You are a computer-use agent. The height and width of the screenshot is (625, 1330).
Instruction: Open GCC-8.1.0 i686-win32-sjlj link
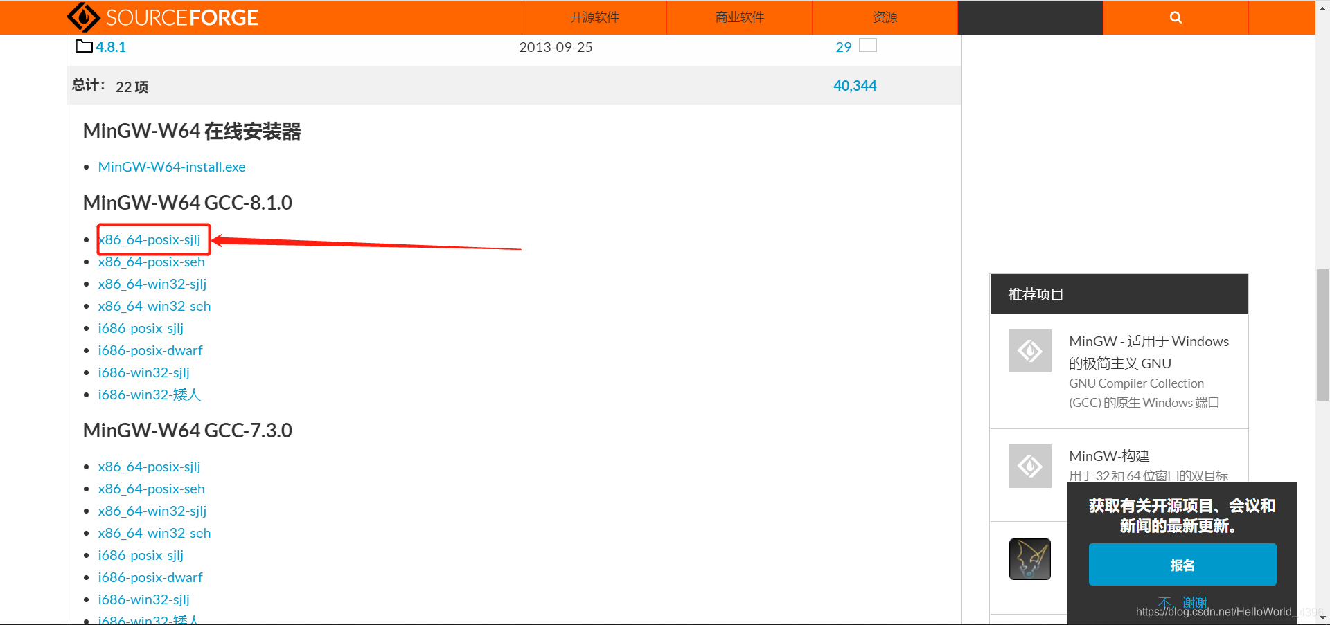point(143,372)
